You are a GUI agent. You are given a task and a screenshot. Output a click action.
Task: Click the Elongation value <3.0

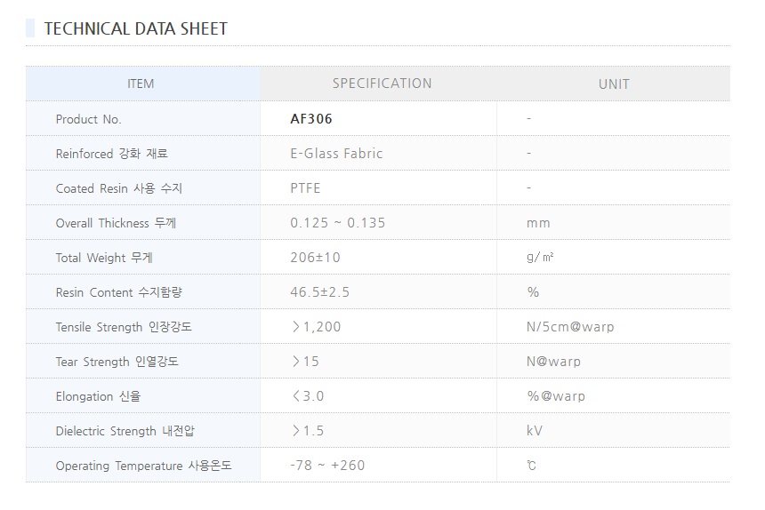[308, 396]
